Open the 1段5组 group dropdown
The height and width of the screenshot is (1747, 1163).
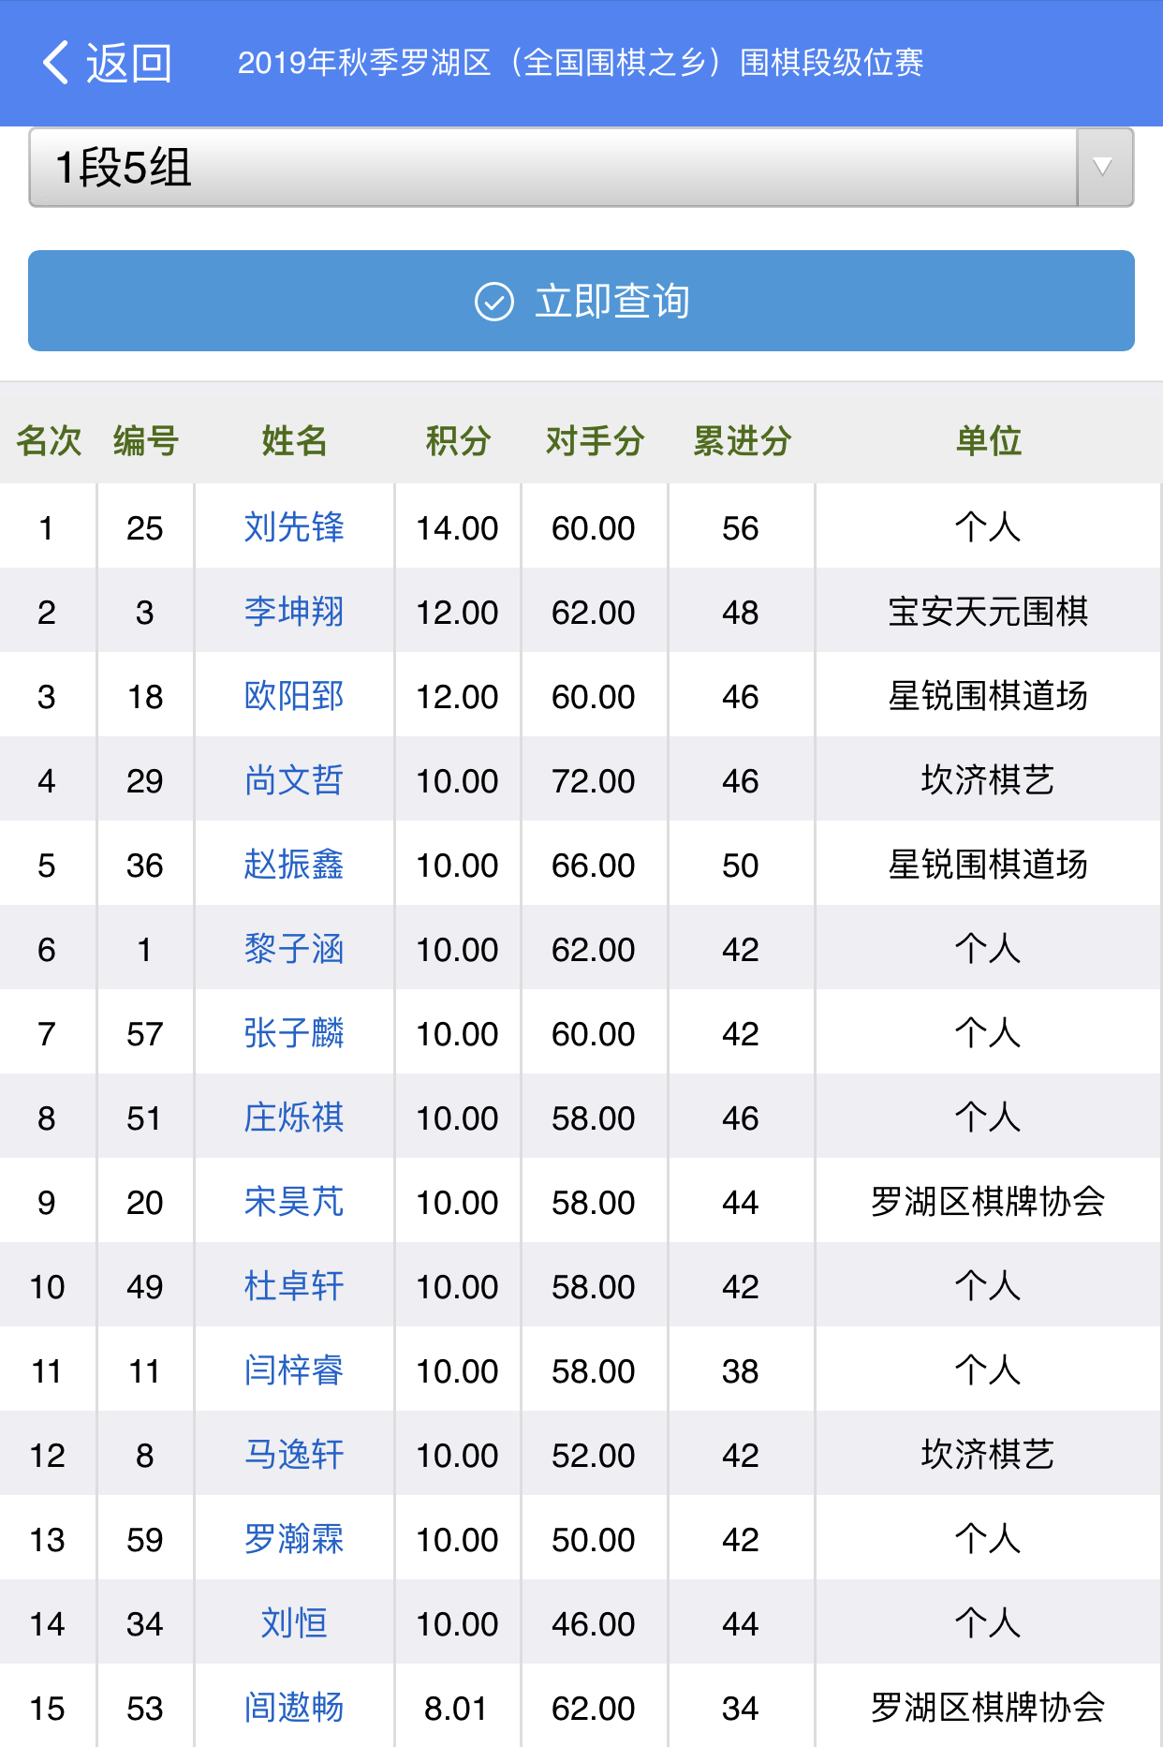[x=552, y=168]
